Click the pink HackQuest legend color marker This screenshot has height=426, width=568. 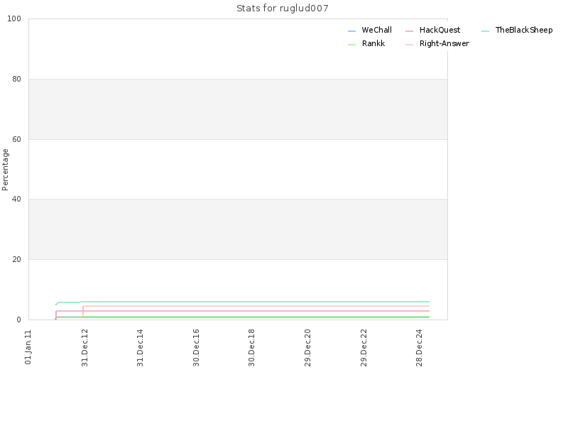coord(410,31)
